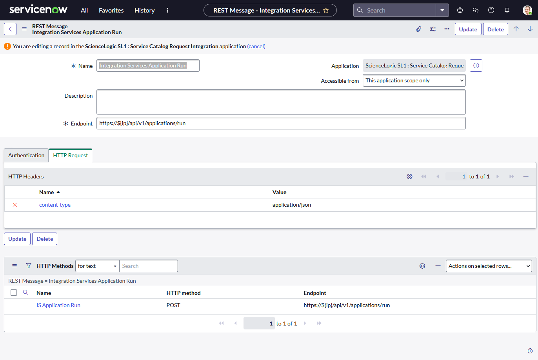Open response time stopwatch icon
This screenshot has height=360, width=538.
pos(530,351)
